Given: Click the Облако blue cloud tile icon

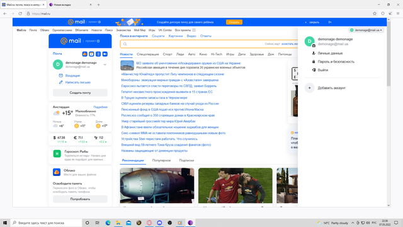Looking at the screenshot, I should (57, 172).
